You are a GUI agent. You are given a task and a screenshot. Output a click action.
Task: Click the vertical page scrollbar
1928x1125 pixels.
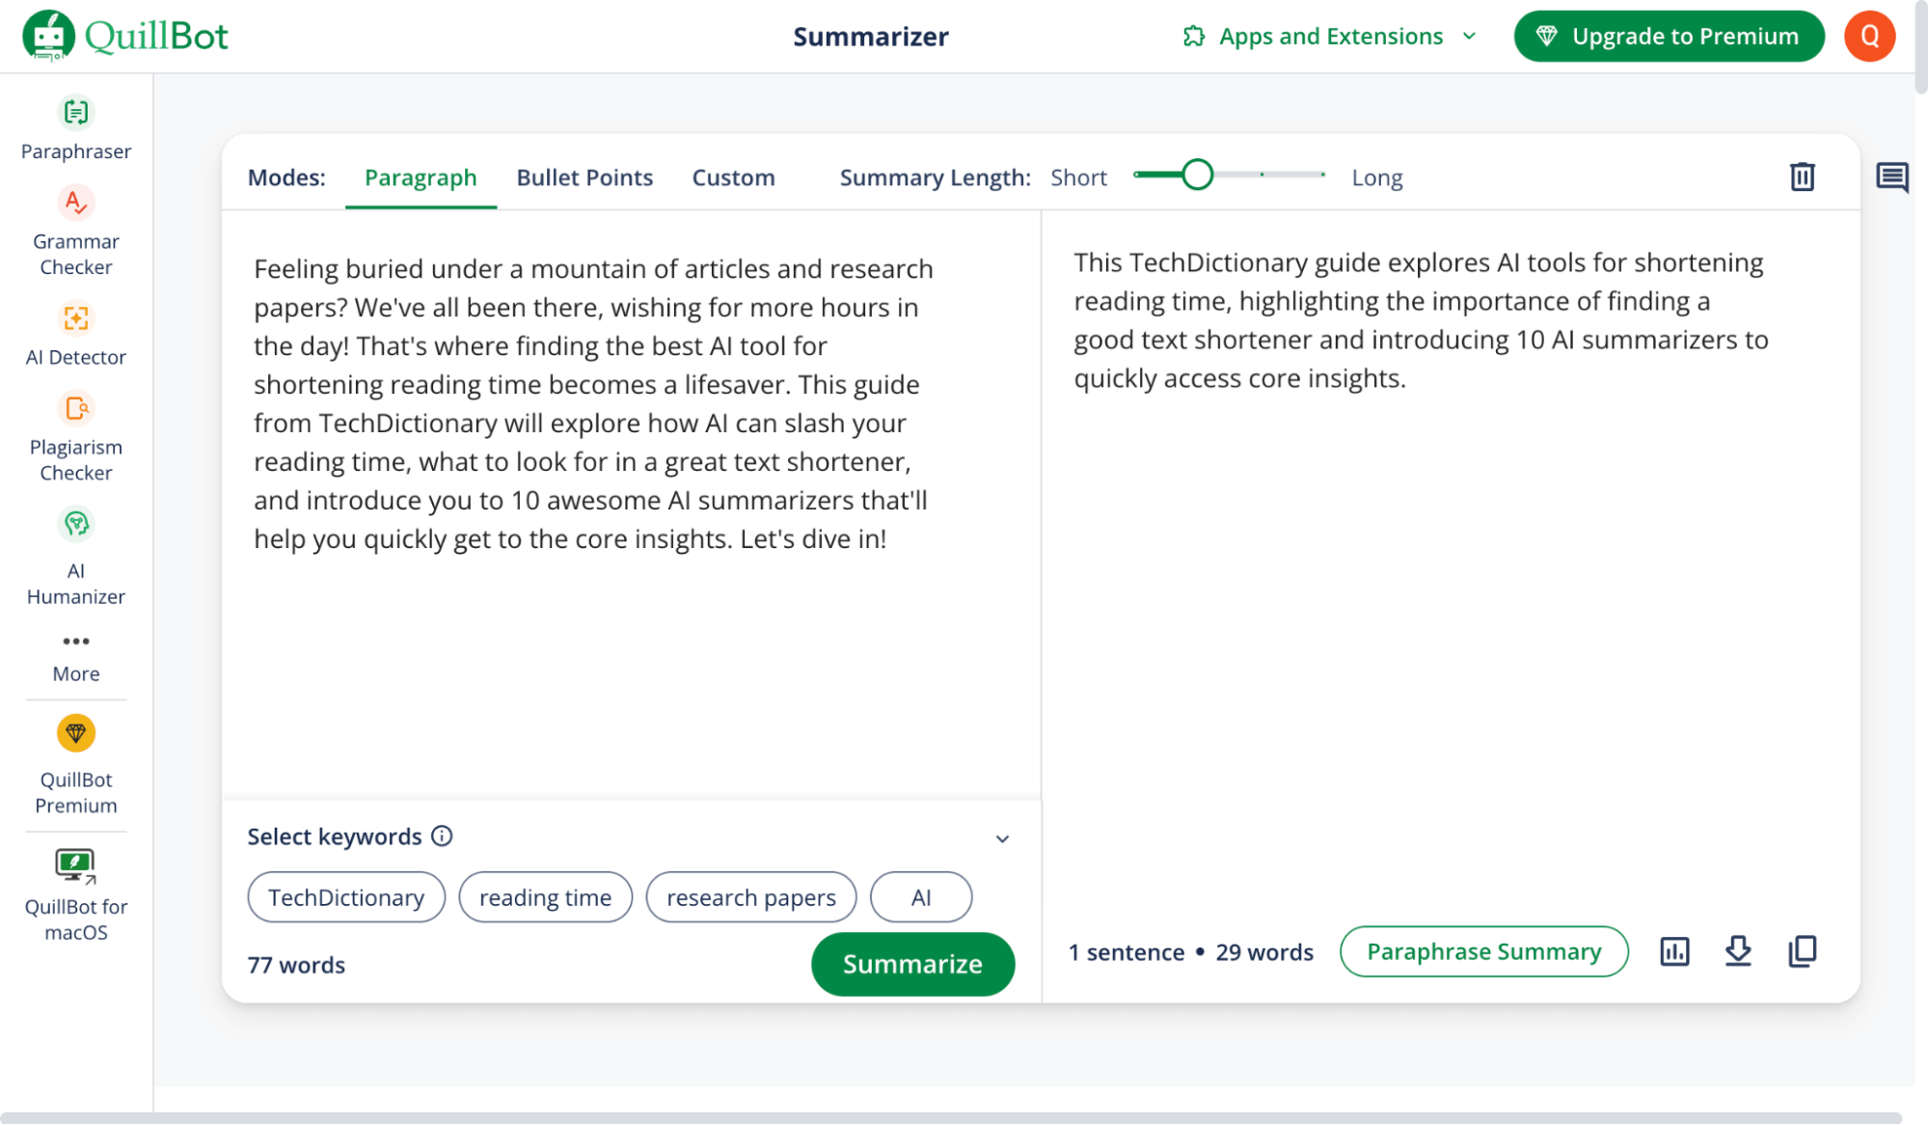pyautogui.click(x=1920, y=48)
